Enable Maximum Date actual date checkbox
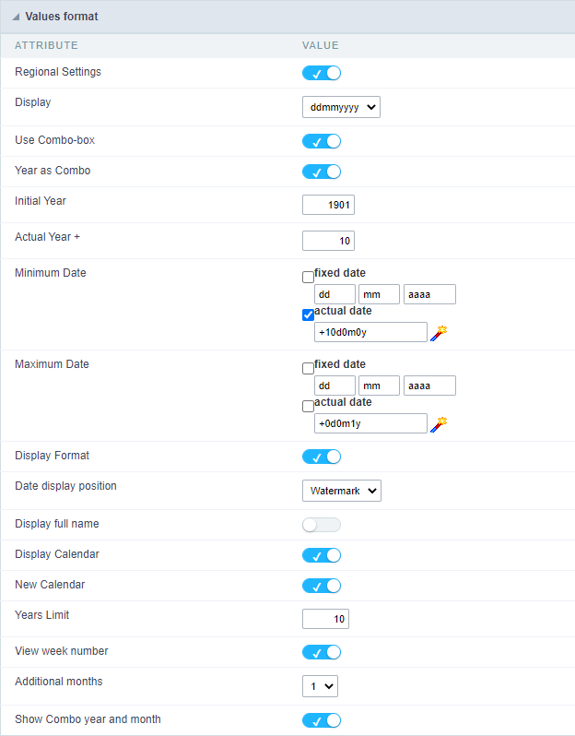 (x=308, y=406)
